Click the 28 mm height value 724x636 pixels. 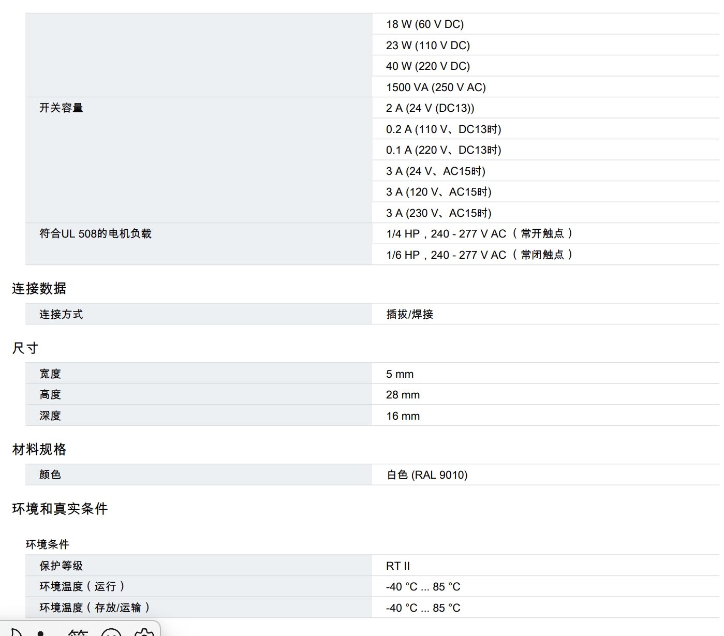coord(403,395)
